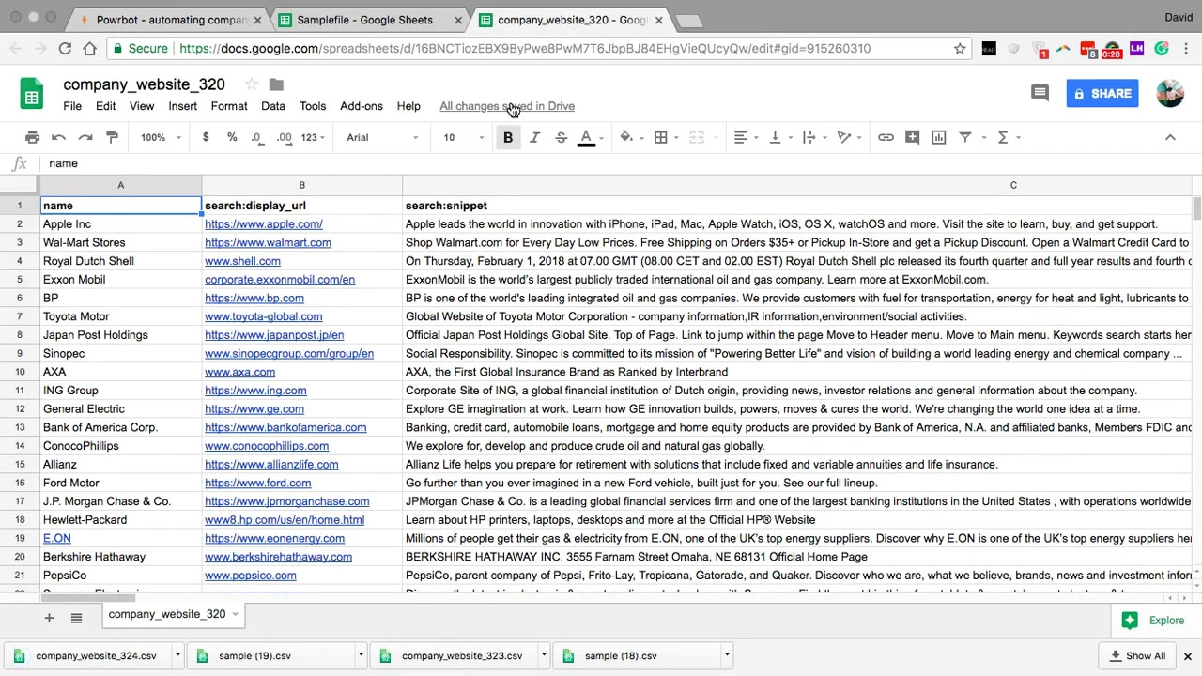This screenshot has height=676, width=1202.
Task: Open the View menu
Action: click(x=142, y=106)
